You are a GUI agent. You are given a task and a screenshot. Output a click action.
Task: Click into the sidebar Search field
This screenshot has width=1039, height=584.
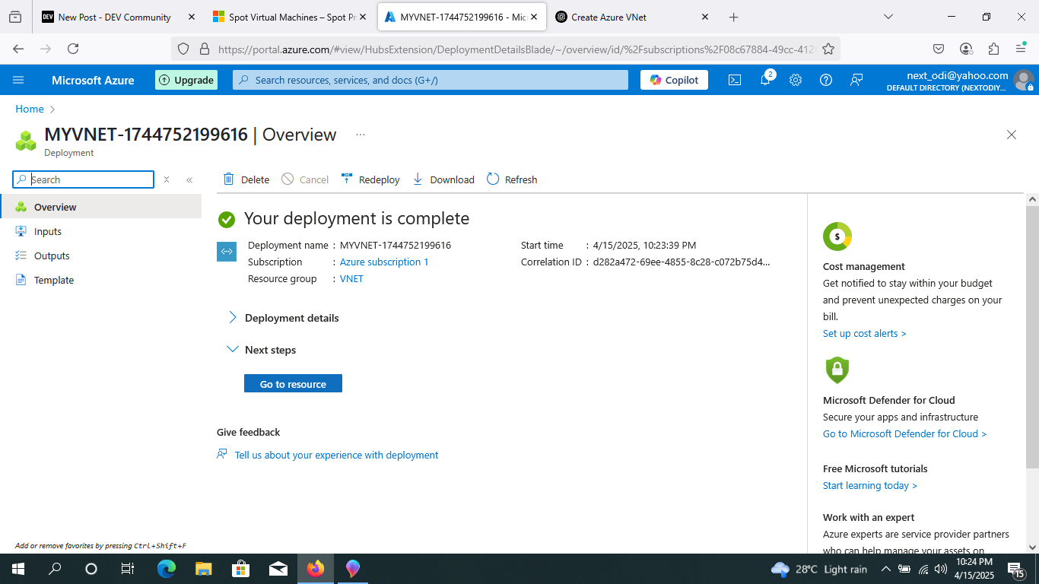pos(84,179)
